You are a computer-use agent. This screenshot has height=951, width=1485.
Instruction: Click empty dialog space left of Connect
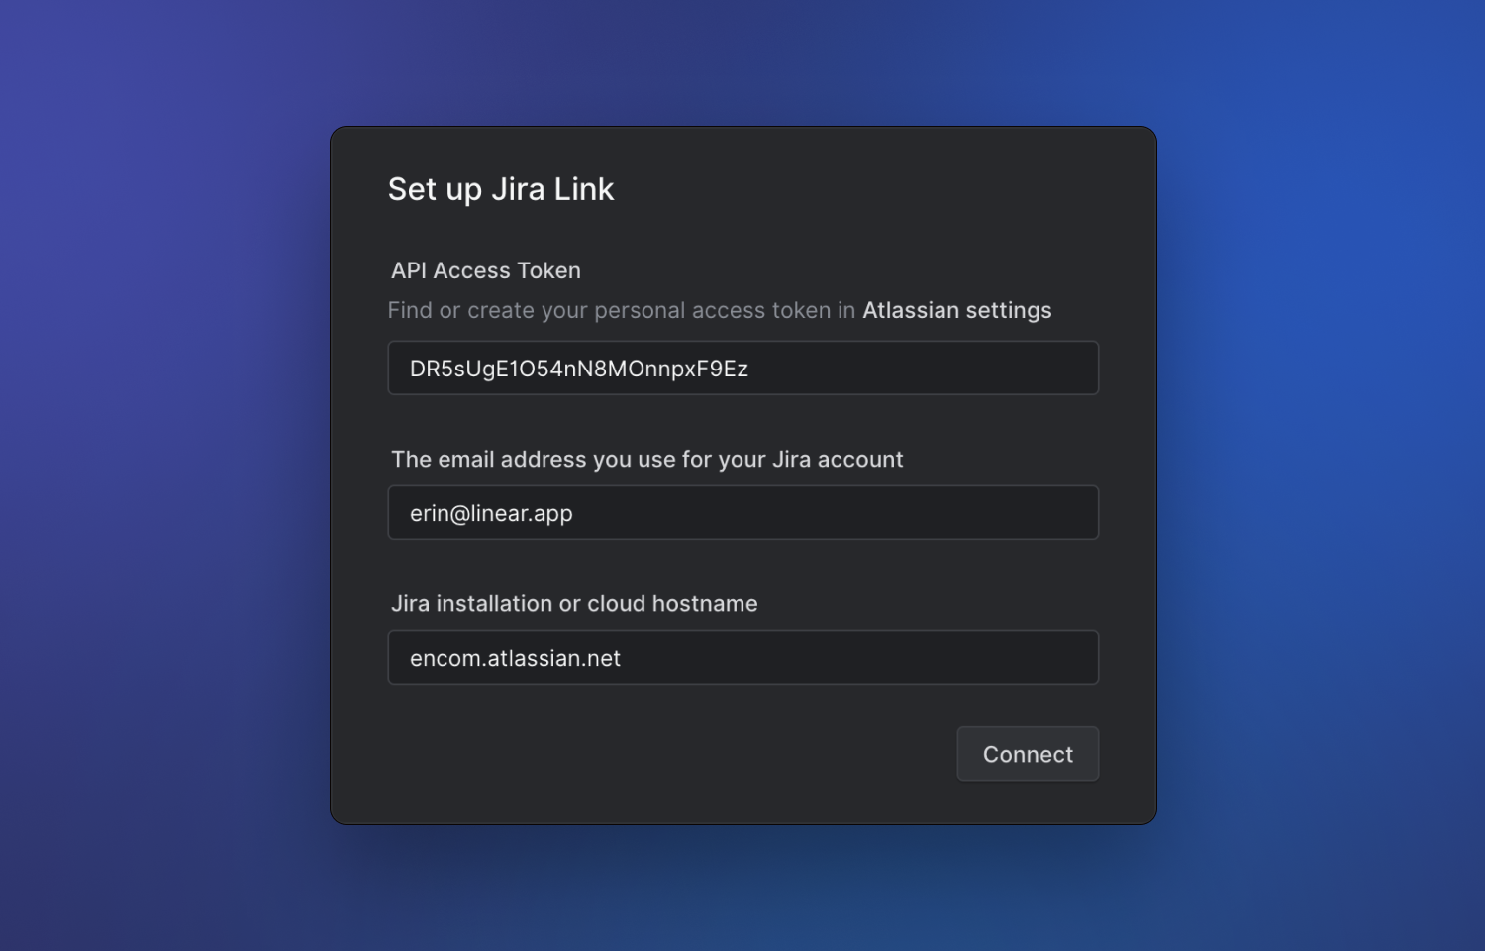click(643, 755)
